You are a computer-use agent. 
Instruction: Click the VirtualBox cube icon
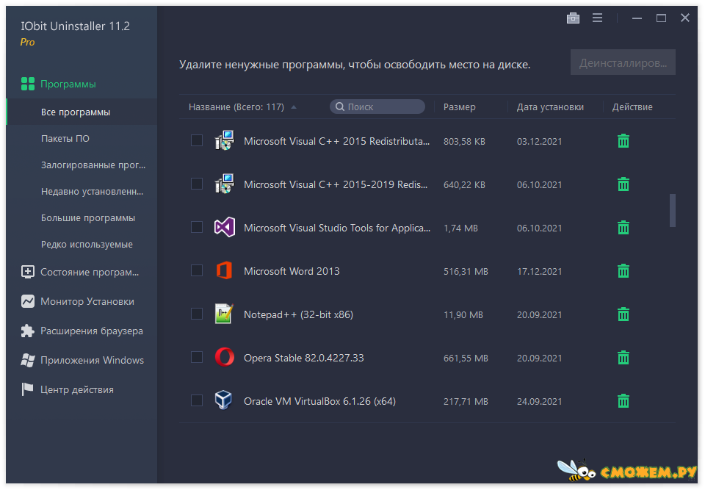(x=223, y=400)
